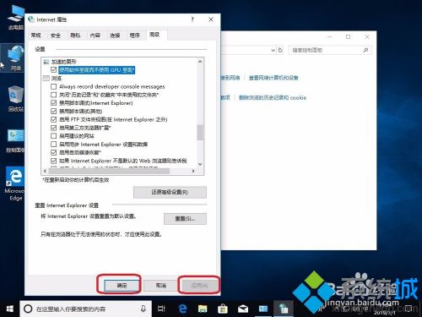
Task: Refresh the Control Panel address bar
Action: (x=280, y=50)
